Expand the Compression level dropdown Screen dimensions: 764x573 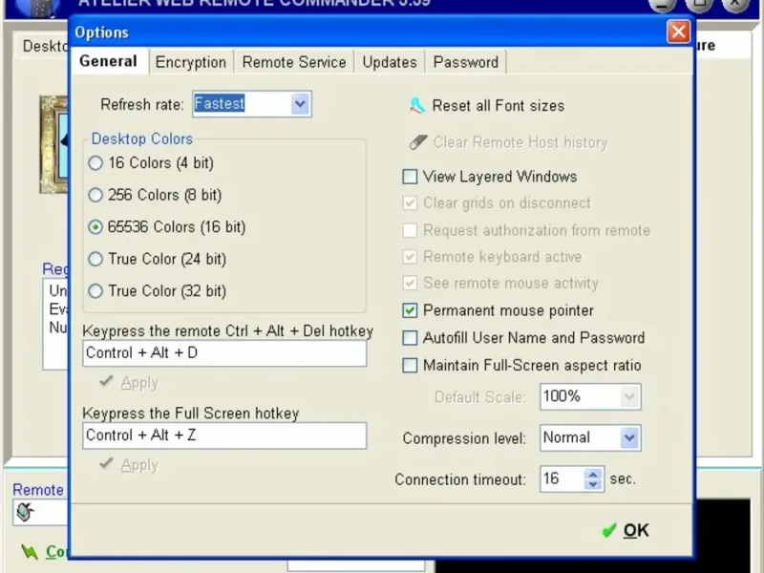[x=629, y=437]
